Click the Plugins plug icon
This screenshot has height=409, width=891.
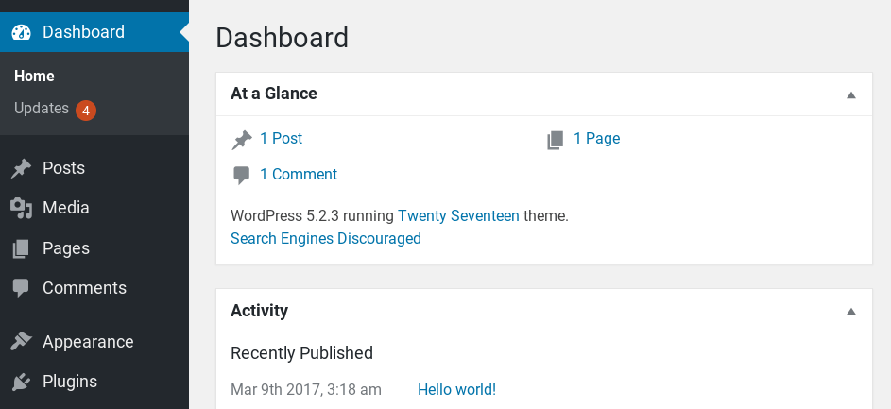point(21,382)
